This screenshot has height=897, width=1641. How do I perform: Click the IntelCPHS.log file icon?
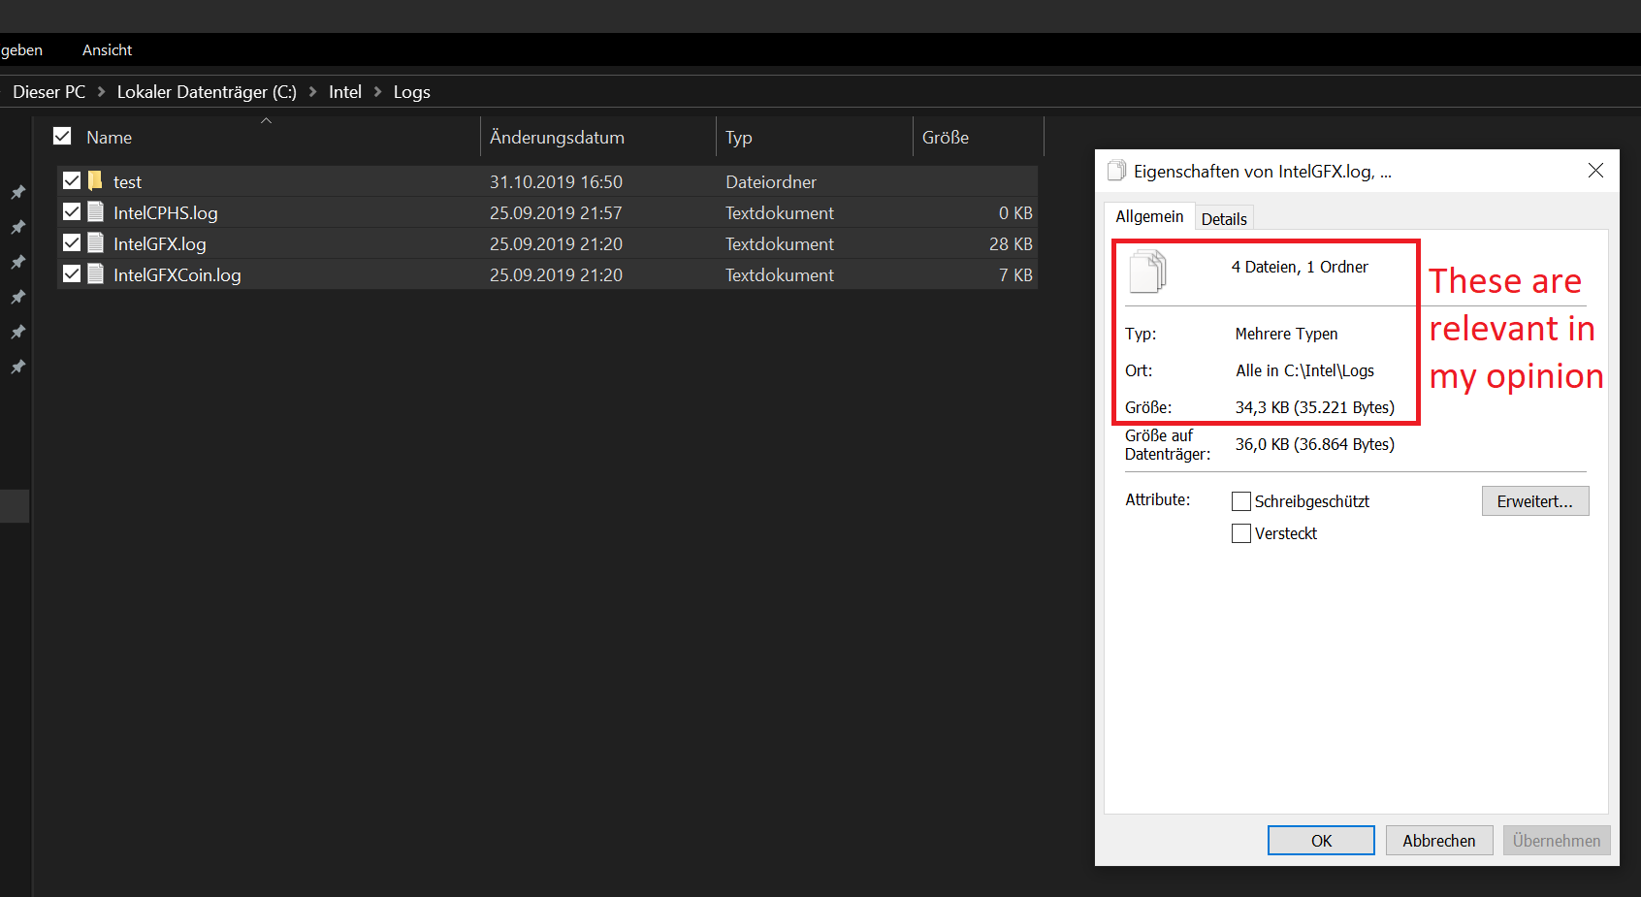coord(95,211)
